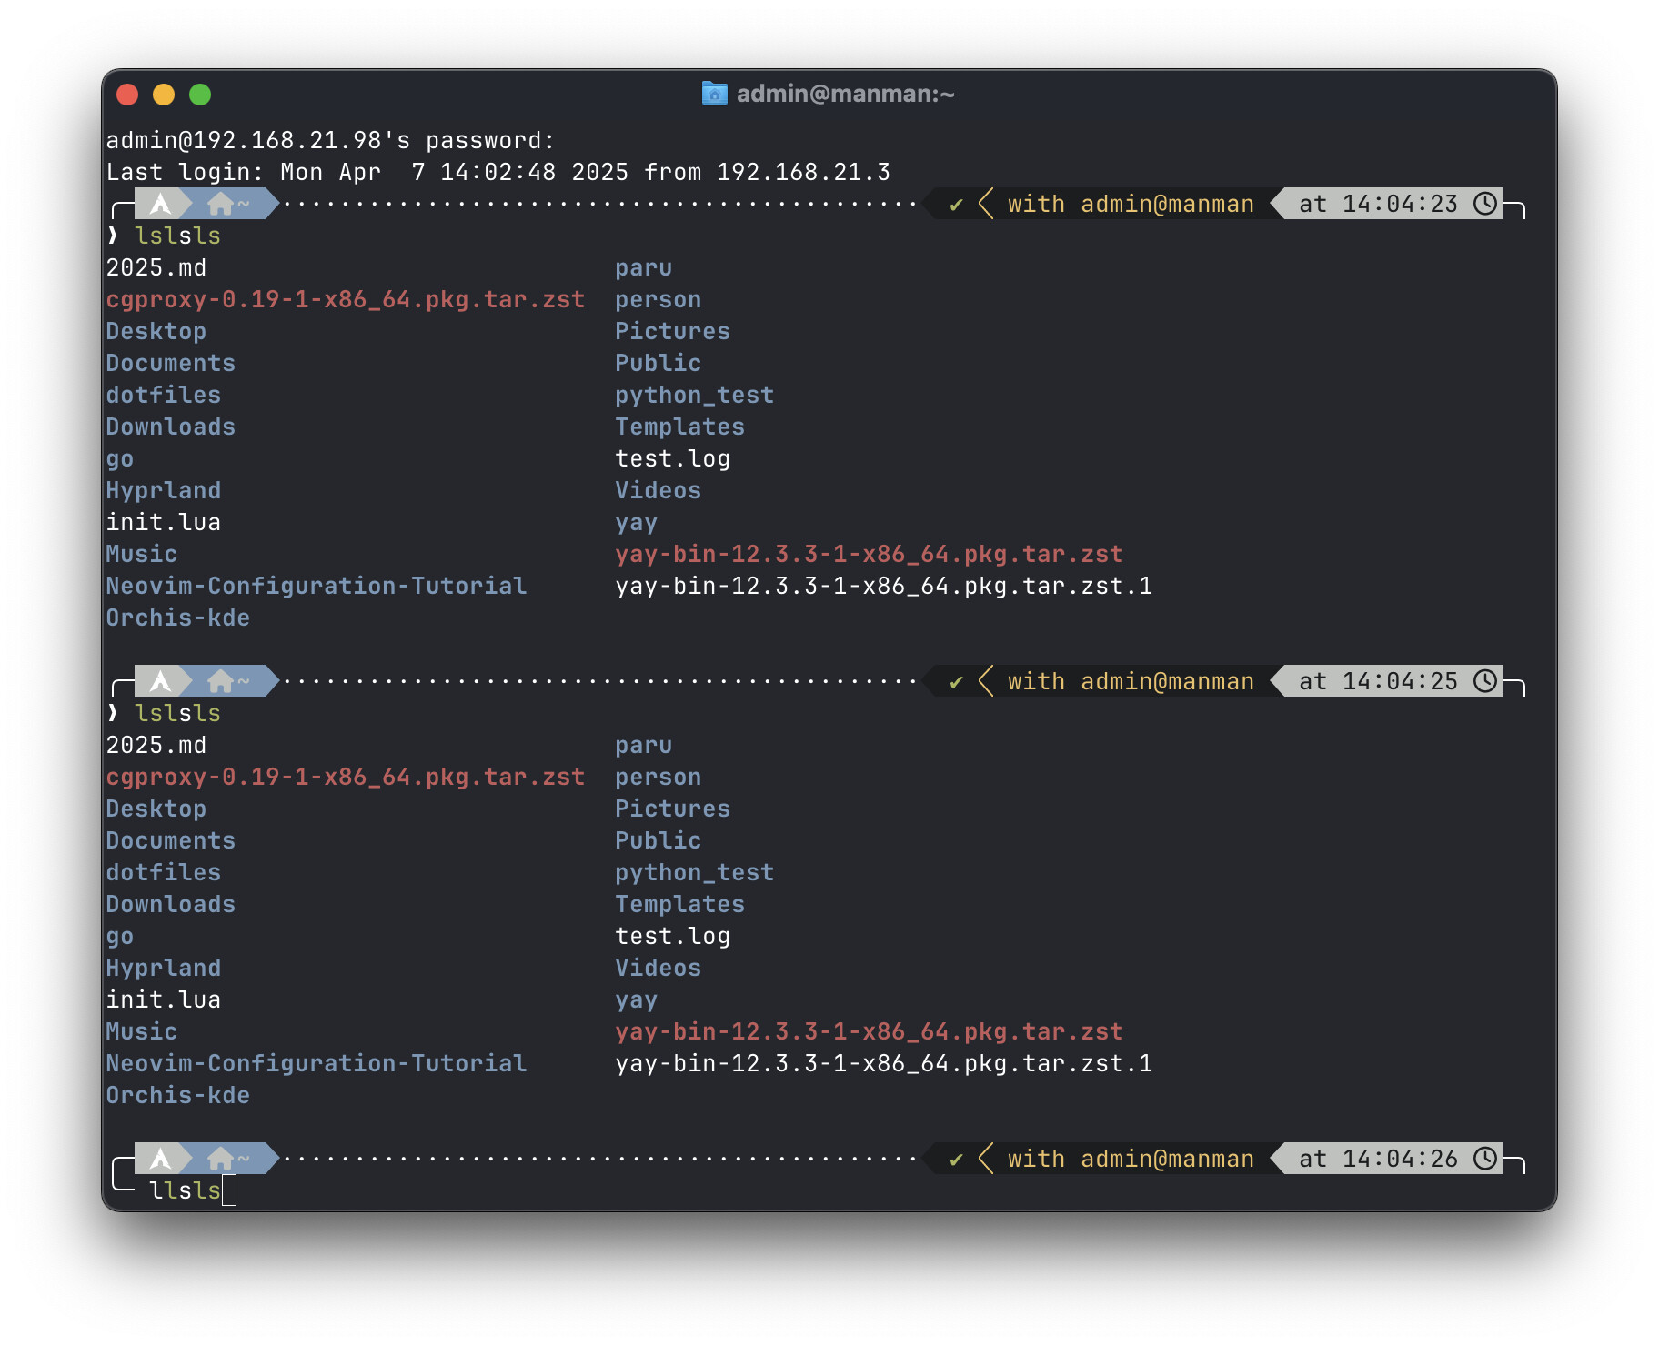Click 'cgproxy-0.19-1-x86_64.pkg.tar.zst' in the first listing
1659x1346 pixels.
tap(346, 299)
